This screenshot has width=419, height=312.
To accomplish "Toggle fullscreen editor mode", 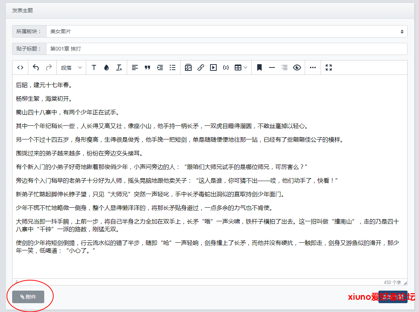I will pyautogui.click(x=329, y=67).
